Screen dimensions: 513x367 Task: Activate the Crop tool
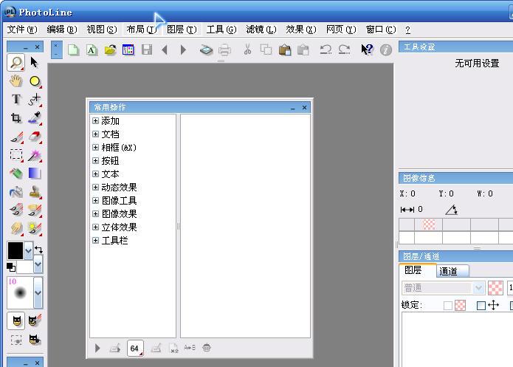point(16,118)
